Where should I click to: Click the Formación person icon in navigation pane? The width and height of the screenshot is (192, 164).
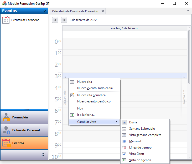tap(6, 117)
